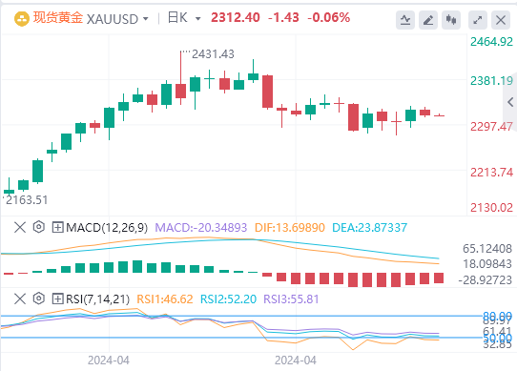Open MACD indicator settings gear
The height and width of the screenshot is (371, 517).
point(39,227)
